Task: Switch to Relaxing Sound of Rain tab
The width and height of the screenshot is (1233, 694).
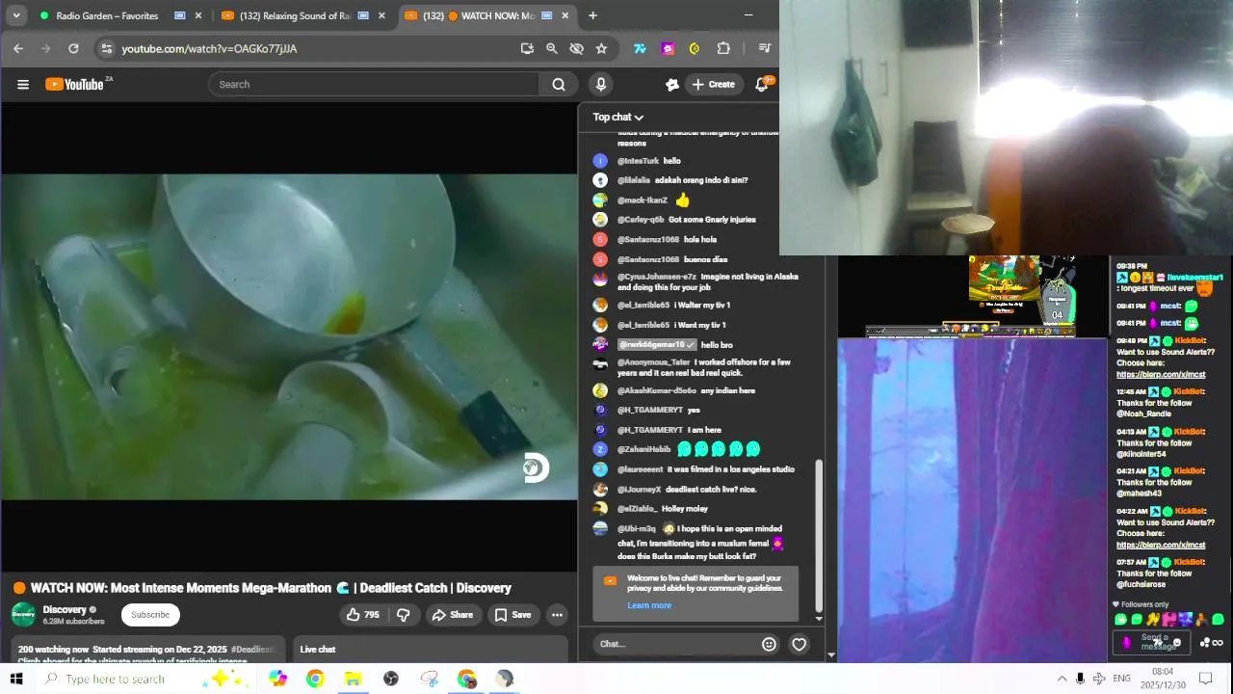Action: (295, 15)
